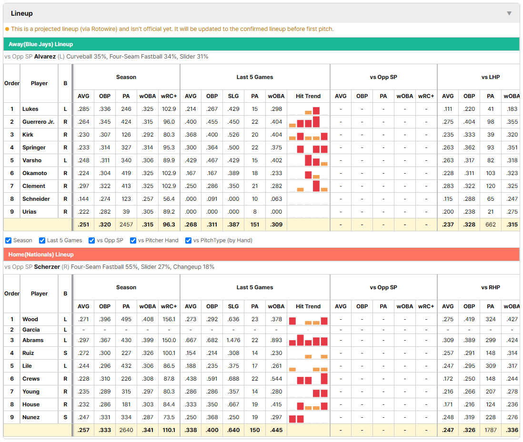Image resolution: width=523 pixels, height=442 pixels.
Task: Click Wood's hit trend chart
Action: [308, 319]
